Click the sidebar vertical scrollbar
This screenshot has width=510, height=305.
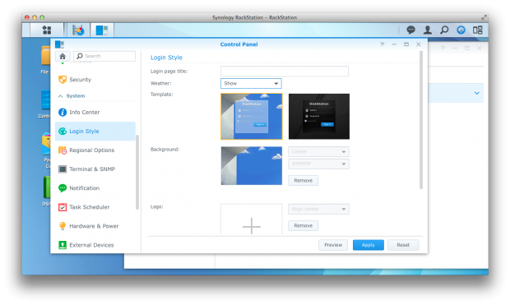137,172
